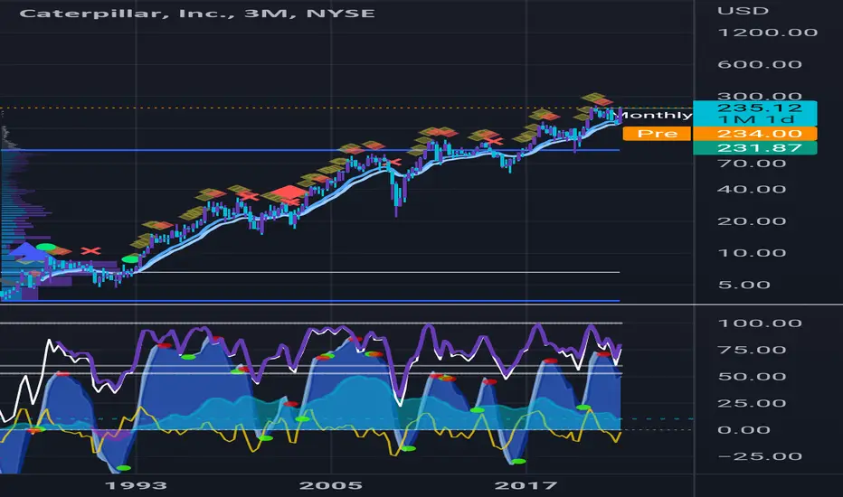
Task: Select the 70.00 price axis label
Action: [x=752, y=164]
